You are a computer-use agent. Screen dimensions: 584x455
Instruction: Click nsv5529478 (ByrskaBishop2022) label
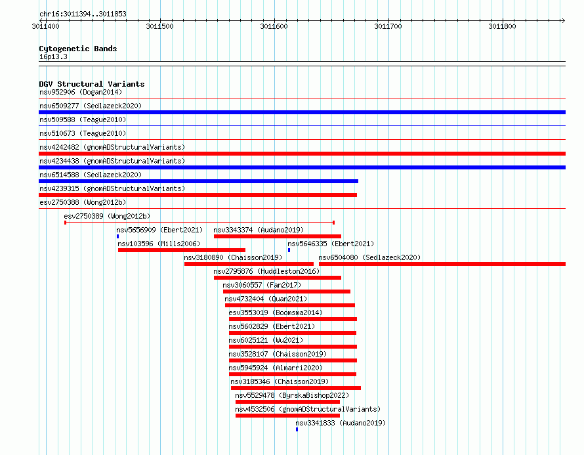[x=292, y=395]
